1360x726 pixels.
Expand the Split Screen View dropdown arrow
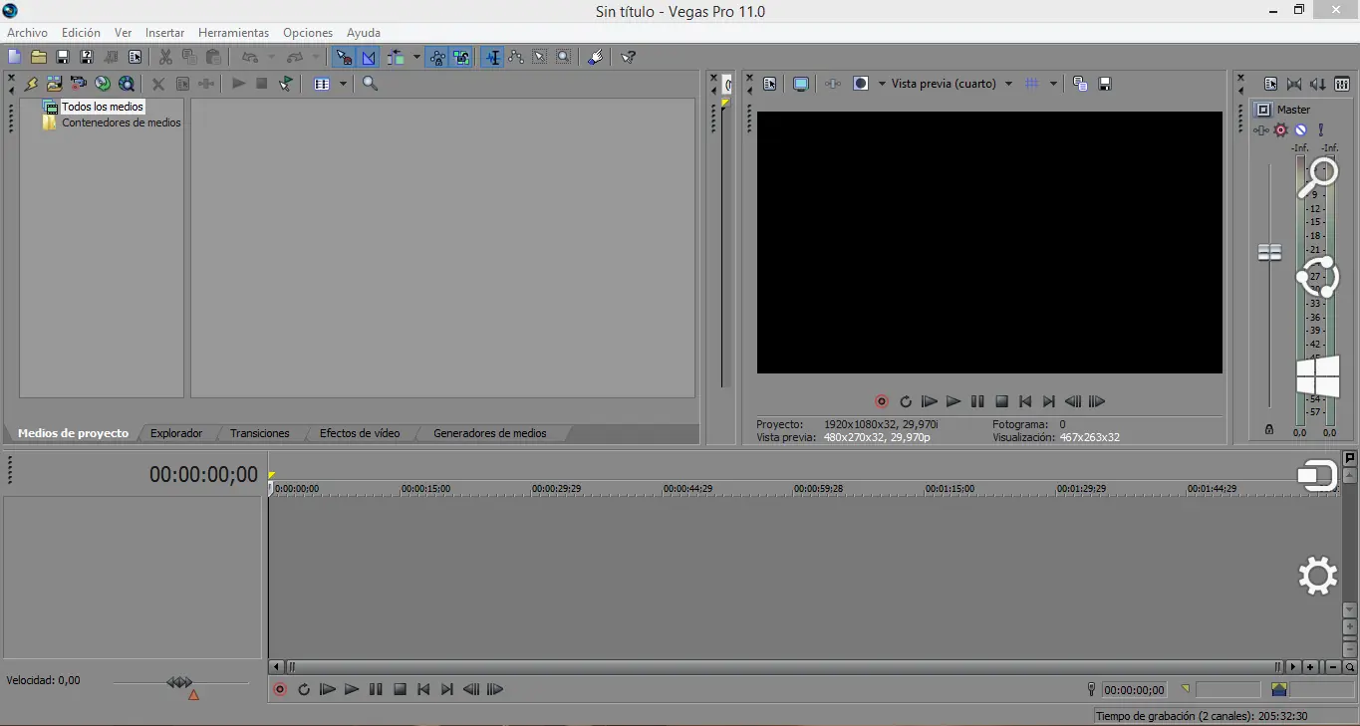coord(882,84)
